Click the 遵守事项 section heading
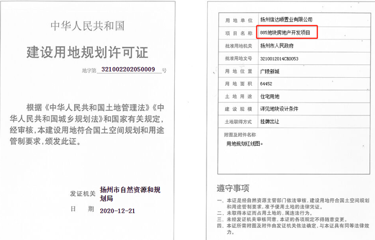 (x=233, y=187)
